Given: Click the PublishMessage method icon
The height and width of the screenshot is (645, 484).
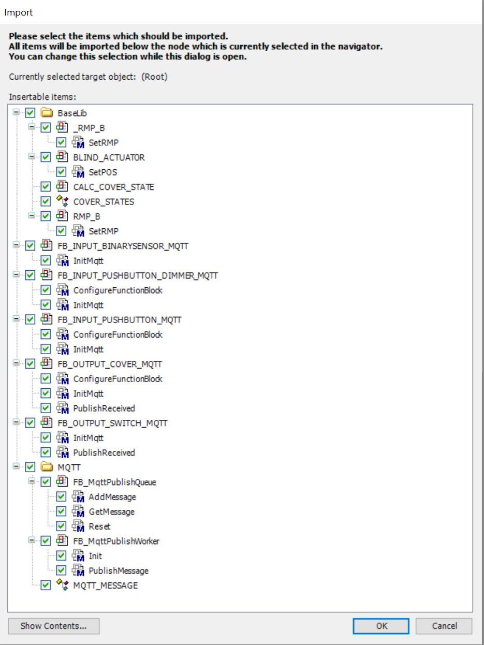Looking at the screenshot, I should click(78, 570).
